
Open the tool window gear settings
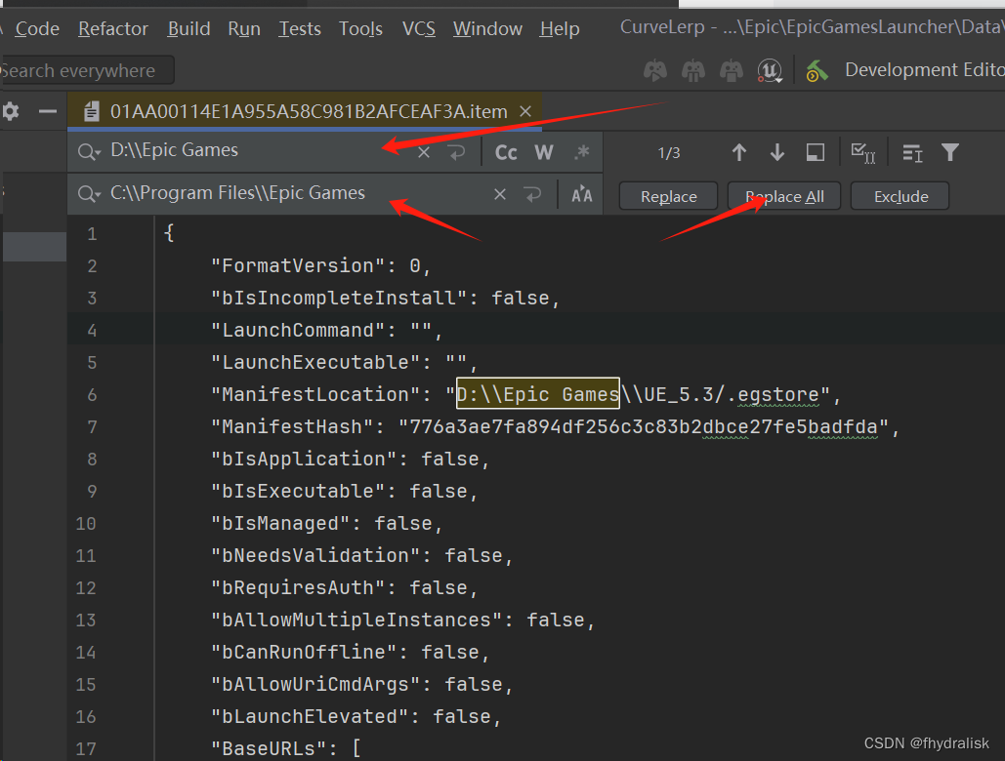[10, 111]
